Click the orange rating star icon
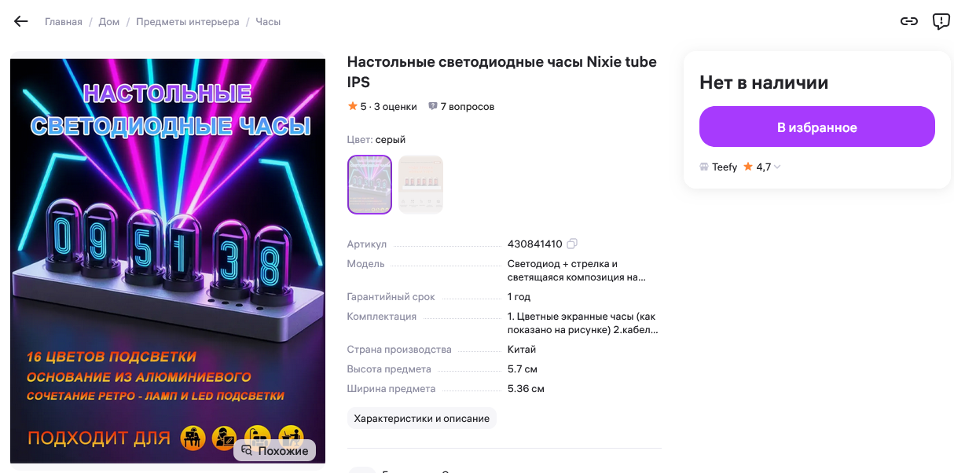954x473 pixels. point(353,106)
